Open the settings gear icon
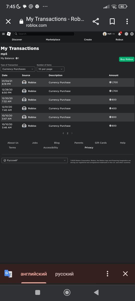The image size is (135, 301). [132, 34]
